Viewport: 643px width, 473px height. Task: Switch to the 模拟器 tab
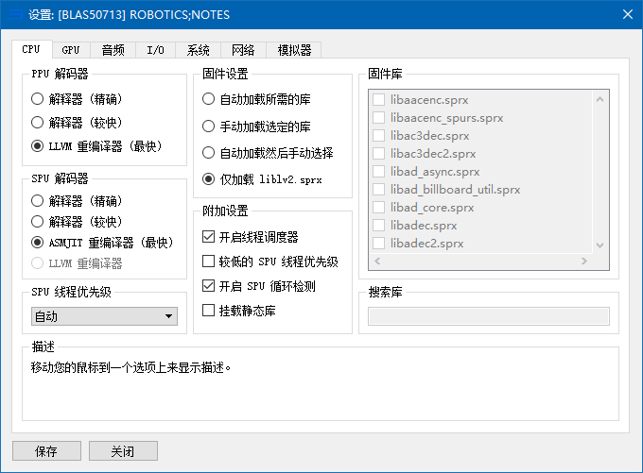point(288,50)
